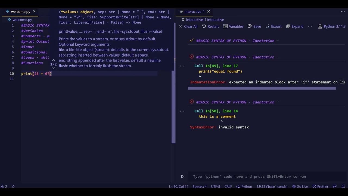Click the Spaces: 4 indentation setting
This screenshot has width=348, height=196.
(x=200, y=186)
